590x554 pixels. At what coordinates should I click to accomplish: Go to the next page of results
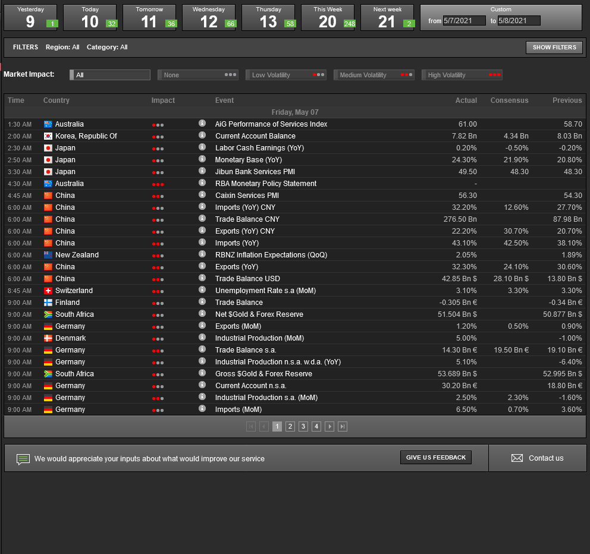[329, 427]
